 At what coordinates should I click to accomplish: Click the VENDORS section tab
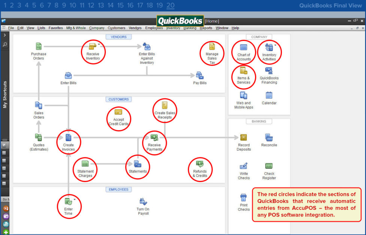click(118, 37)
